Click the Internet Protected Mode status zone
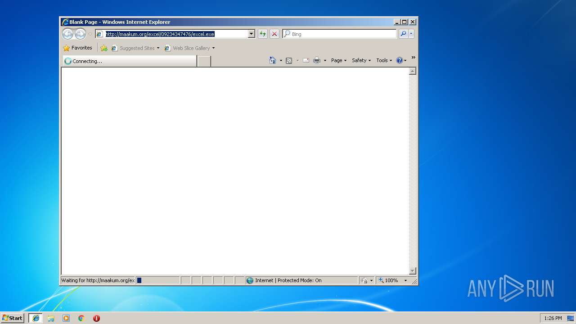 (301, 280)
